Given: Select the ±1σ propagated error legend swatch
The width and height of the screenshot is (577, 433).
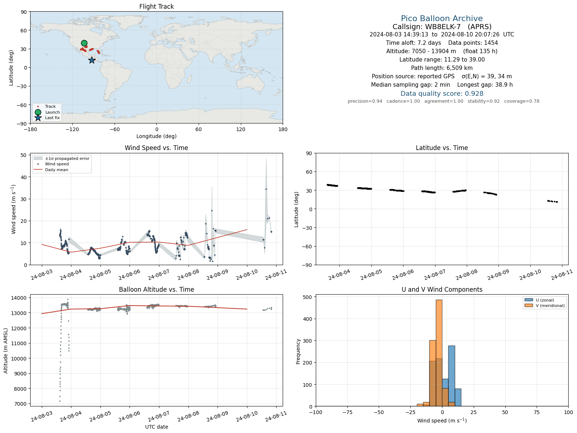Looking at the screenshot, I should click(x=38, y=158).
